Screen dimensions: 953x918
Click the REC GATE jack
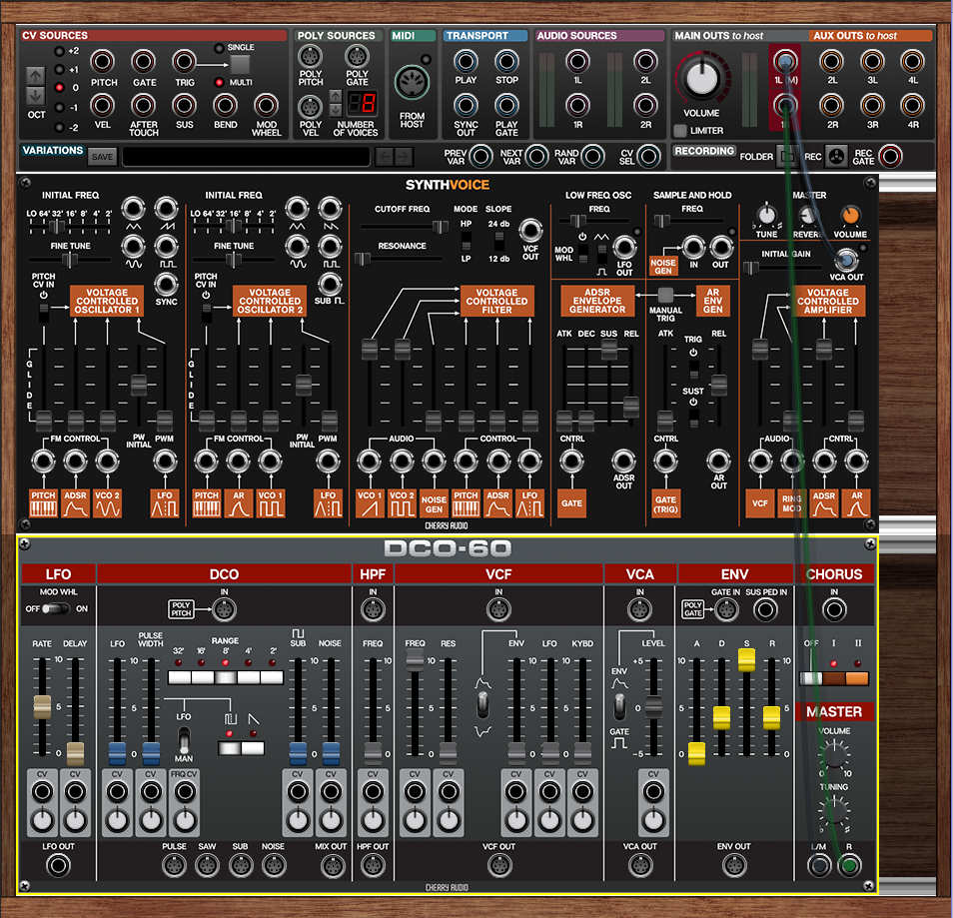(x=890, y=157)
